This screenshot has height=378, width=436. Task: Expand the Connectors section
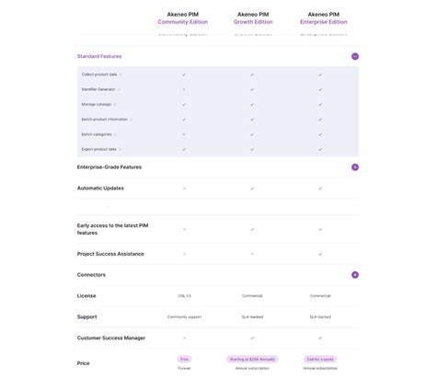[x=355, y=275]
